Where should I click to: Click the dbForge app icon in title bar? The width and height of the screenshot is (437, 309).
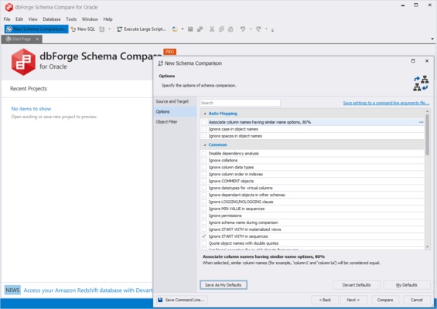pos(9,7)
